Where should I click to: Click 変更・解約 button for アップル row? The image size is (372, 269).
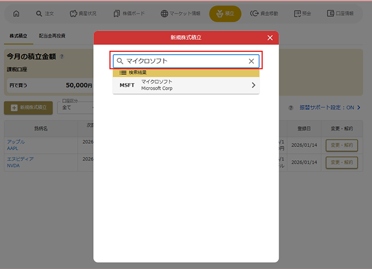click(341, 145)
